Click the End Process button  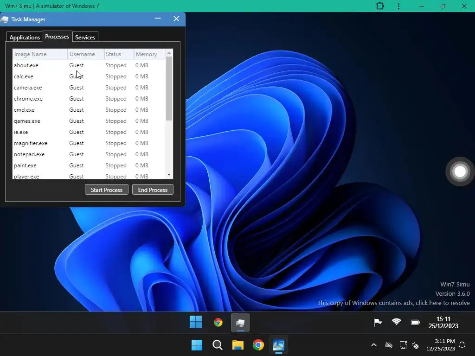pyautogui.click(x=153, y=190)
